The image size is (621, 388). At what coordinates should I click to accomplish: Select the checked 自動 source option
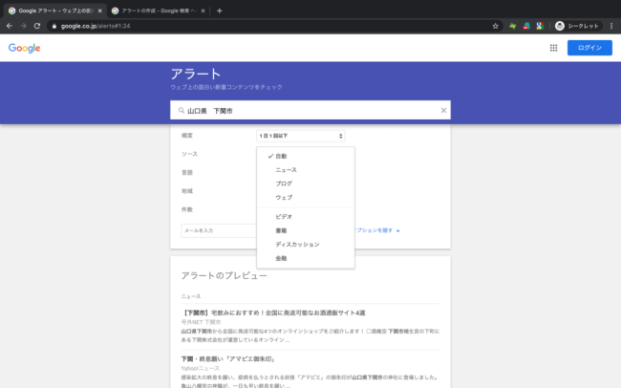(306, 156)
